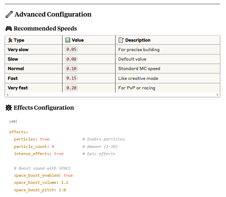Click the runner icon in Type header
This screenshot has width=226, height=197.
[x=10, y=40]
